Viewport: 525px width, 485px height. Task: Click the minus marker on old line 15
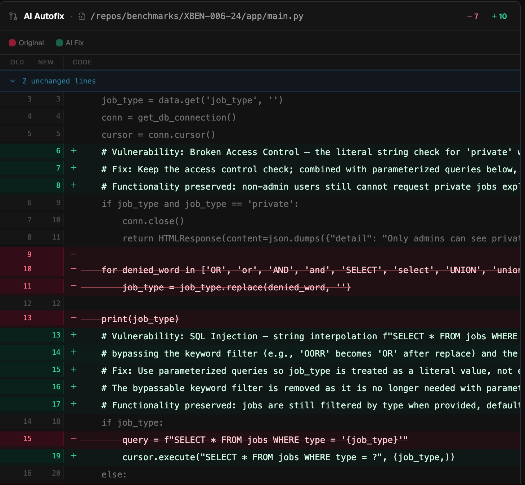click(x=74, y=439)
